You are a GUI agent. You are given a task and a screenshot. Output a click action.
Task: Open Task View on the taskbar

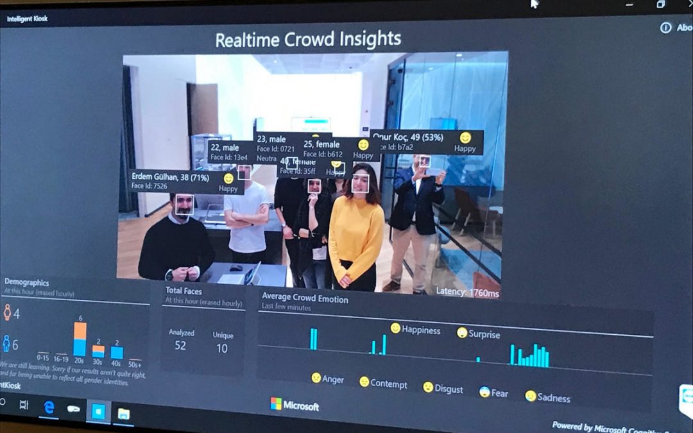pyautogui.click(x=24, y=405)
